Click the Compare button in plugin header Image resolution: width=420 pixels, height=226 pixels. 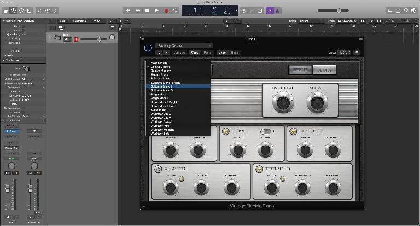click(179, 53)
